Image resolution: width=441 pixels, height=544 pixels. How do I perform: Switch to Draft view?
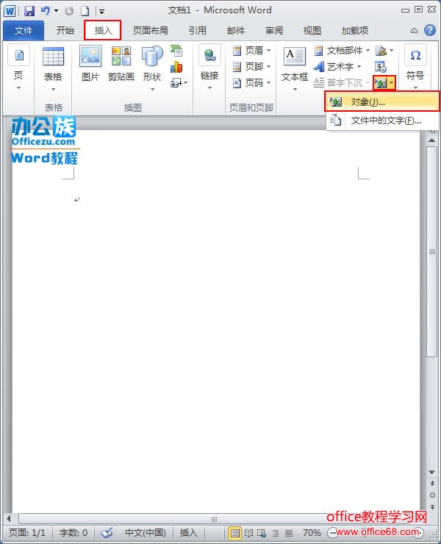(x=289, y=532)
